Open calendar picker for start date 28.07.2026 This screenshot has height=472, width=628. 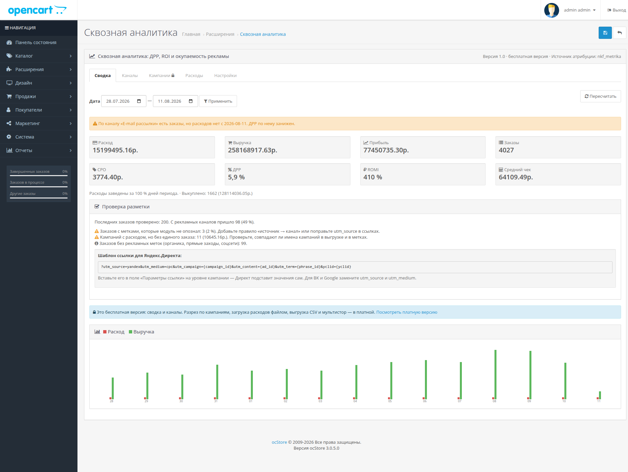[x=139, y=101]
